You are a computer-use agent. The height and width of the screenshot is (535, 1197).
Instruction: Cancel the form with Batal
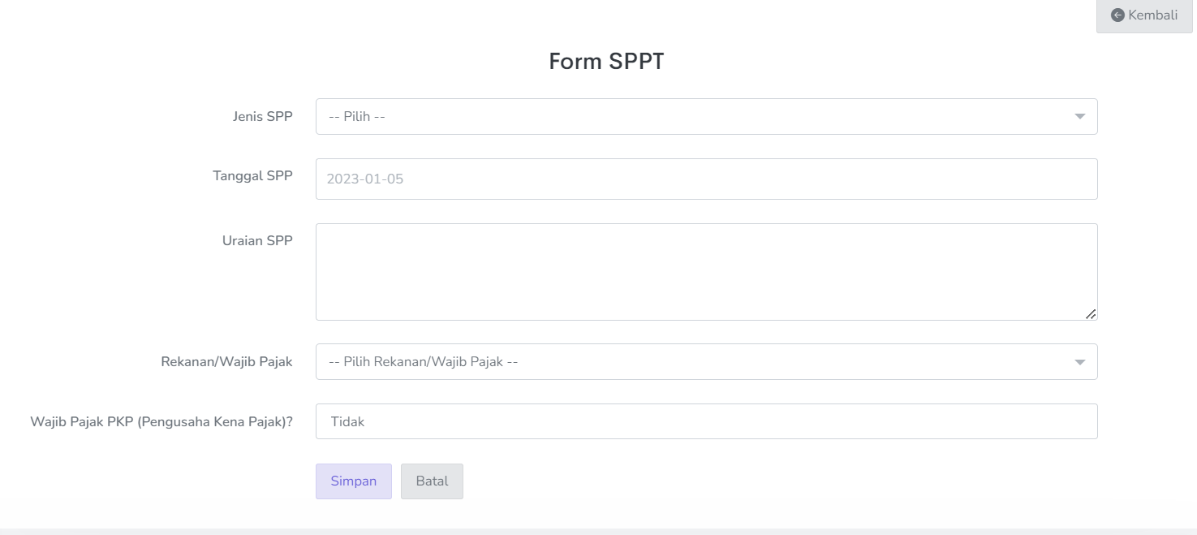[x=432, y=481]
